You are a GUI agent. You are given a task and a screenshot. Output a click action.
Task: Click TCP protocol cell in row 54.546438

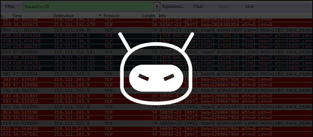(108, 129)
